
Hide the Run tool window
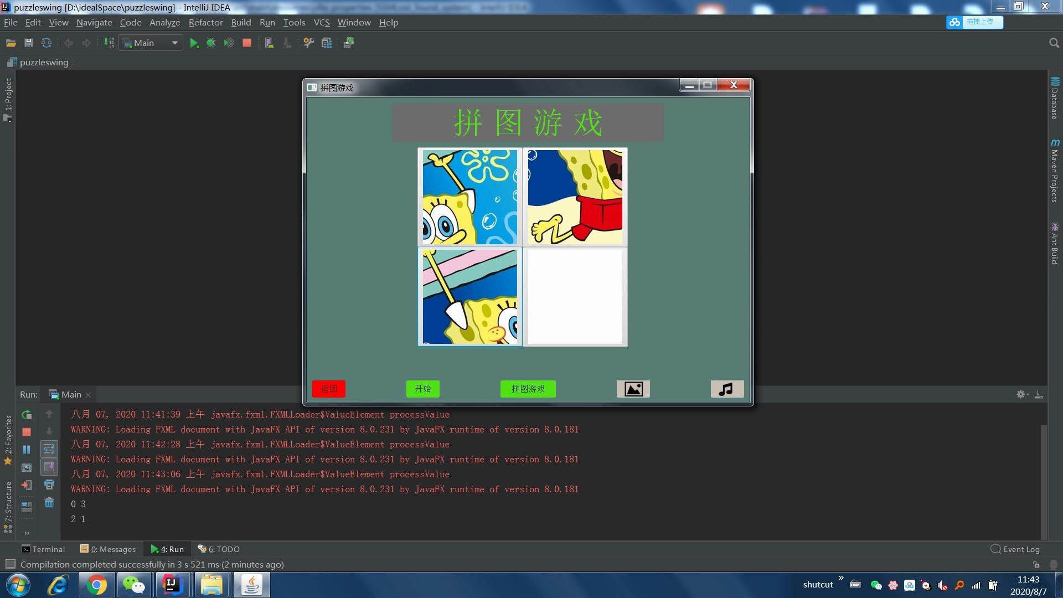point(1039,395)
